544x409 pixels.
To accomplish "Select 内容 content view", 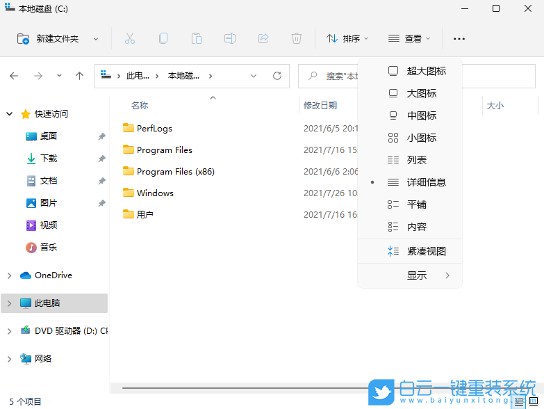I will [x=410, y=227].
